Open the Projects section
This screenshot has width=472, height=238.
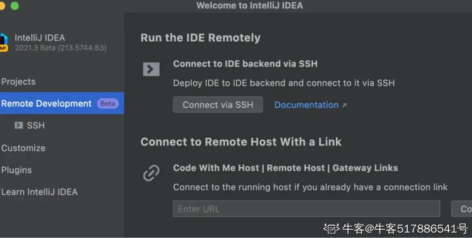click(18, 82)
